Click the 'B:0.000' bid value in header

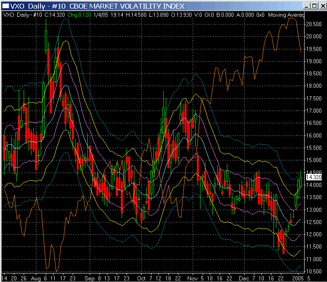click(x=225, y=15)
